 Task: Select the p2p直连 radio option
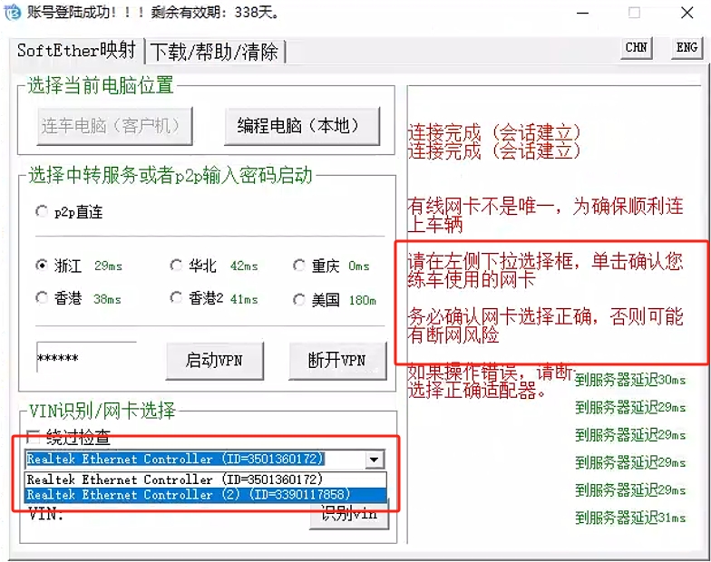pos(42,212)
